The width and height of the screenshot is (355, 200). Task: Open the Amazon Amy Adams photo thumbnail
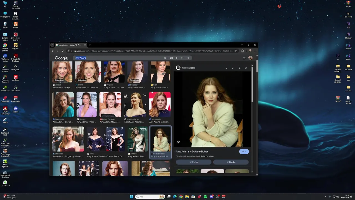(137, 139)
